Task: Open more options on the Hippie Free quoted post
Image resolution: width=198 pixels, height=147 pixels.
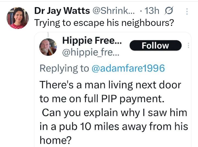Action: click(188, 45)
